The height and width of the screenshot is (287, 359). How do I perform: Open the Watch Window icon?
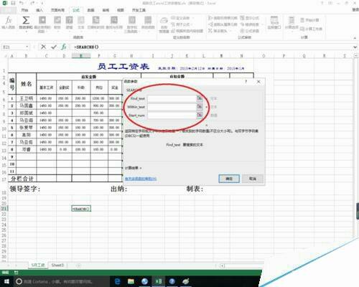[x=274, y=21]
